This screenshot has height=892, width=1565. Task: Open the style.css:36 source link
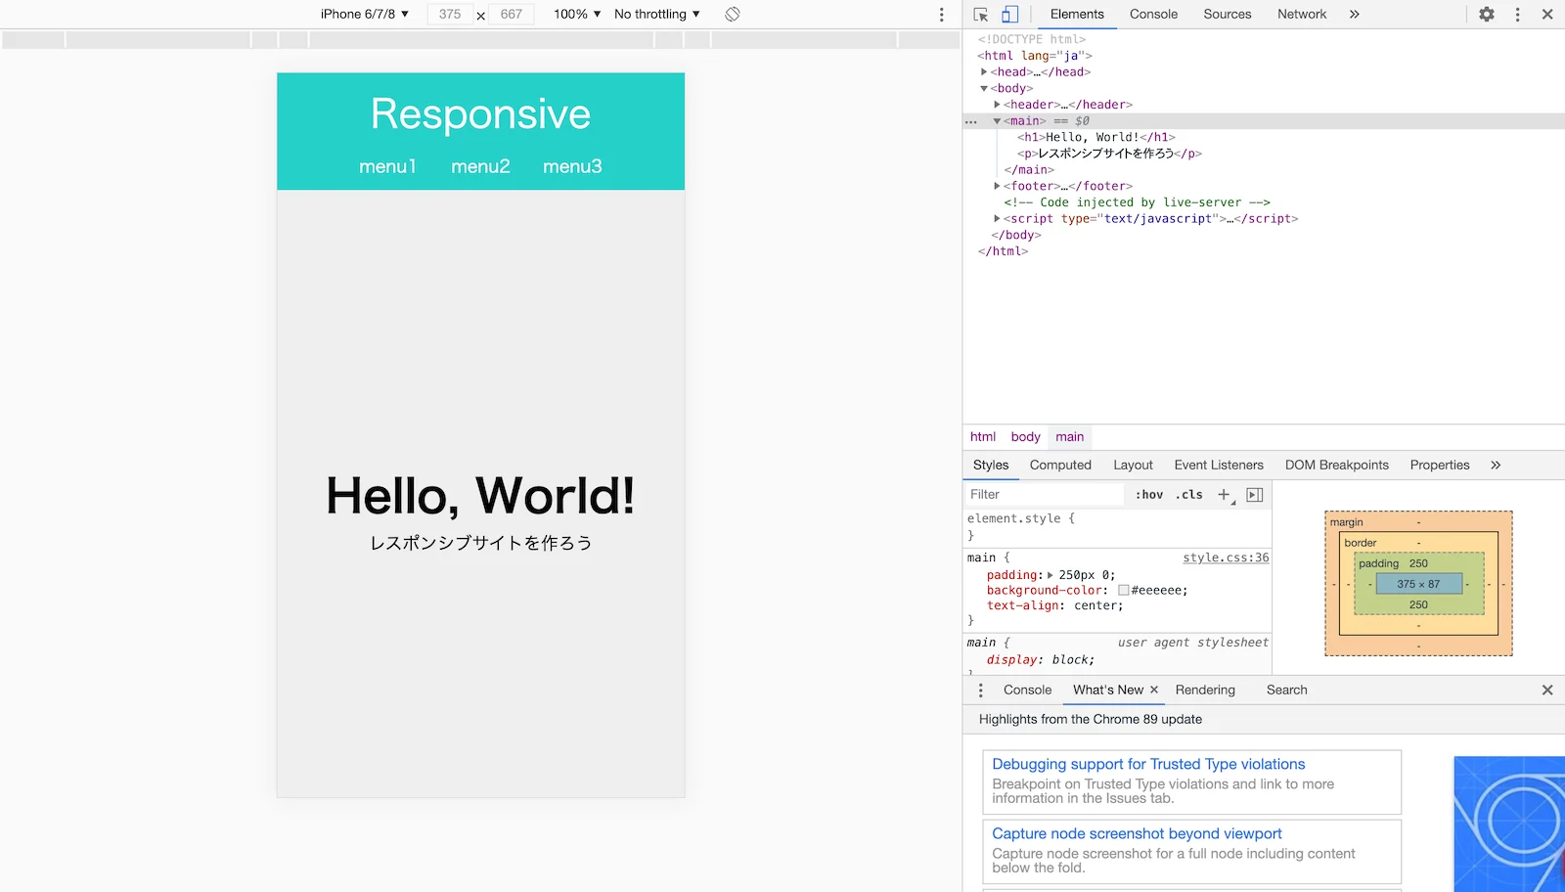point(1225,557)
